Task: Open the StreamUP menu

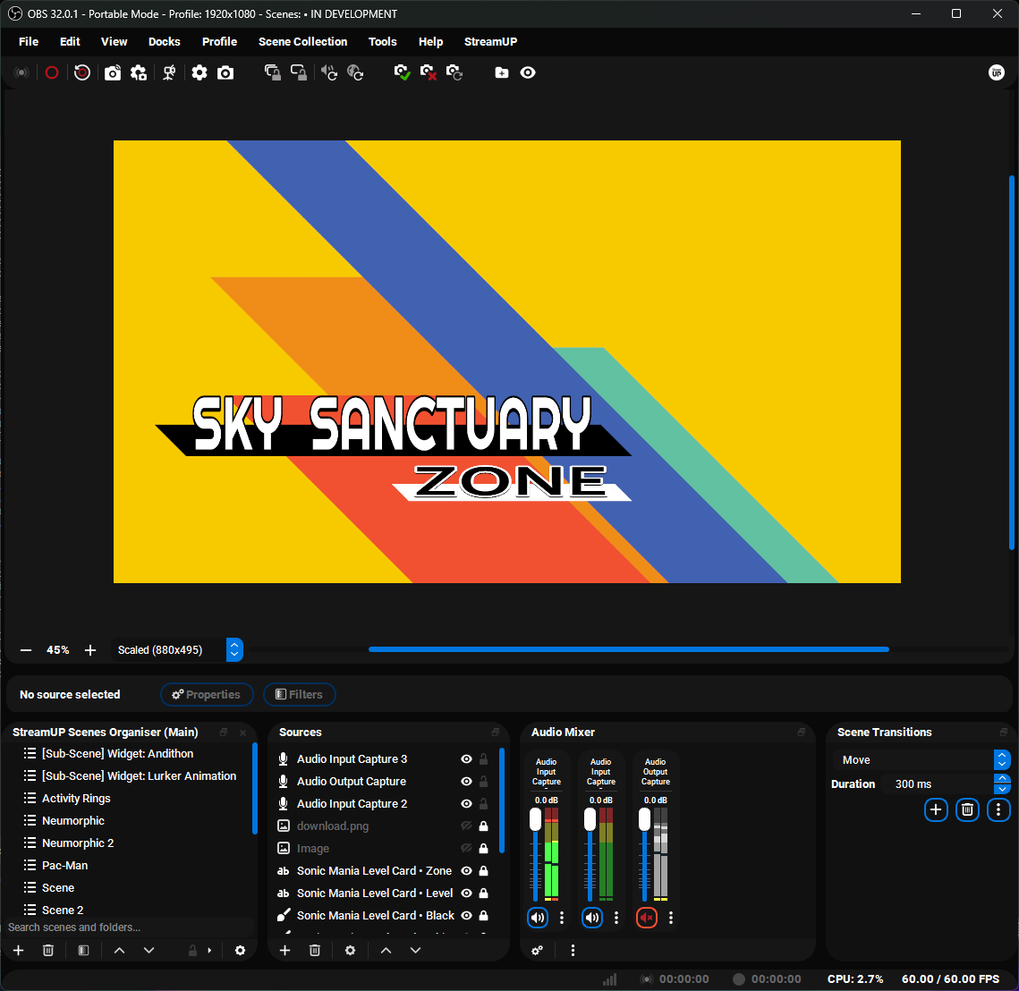Action: (490, 41)
